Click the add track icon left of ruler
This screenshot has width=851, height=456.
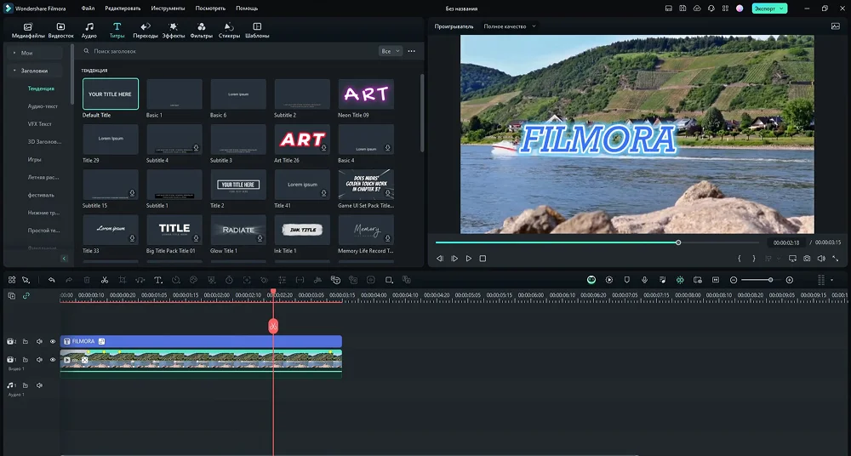[x=12, y=296]
